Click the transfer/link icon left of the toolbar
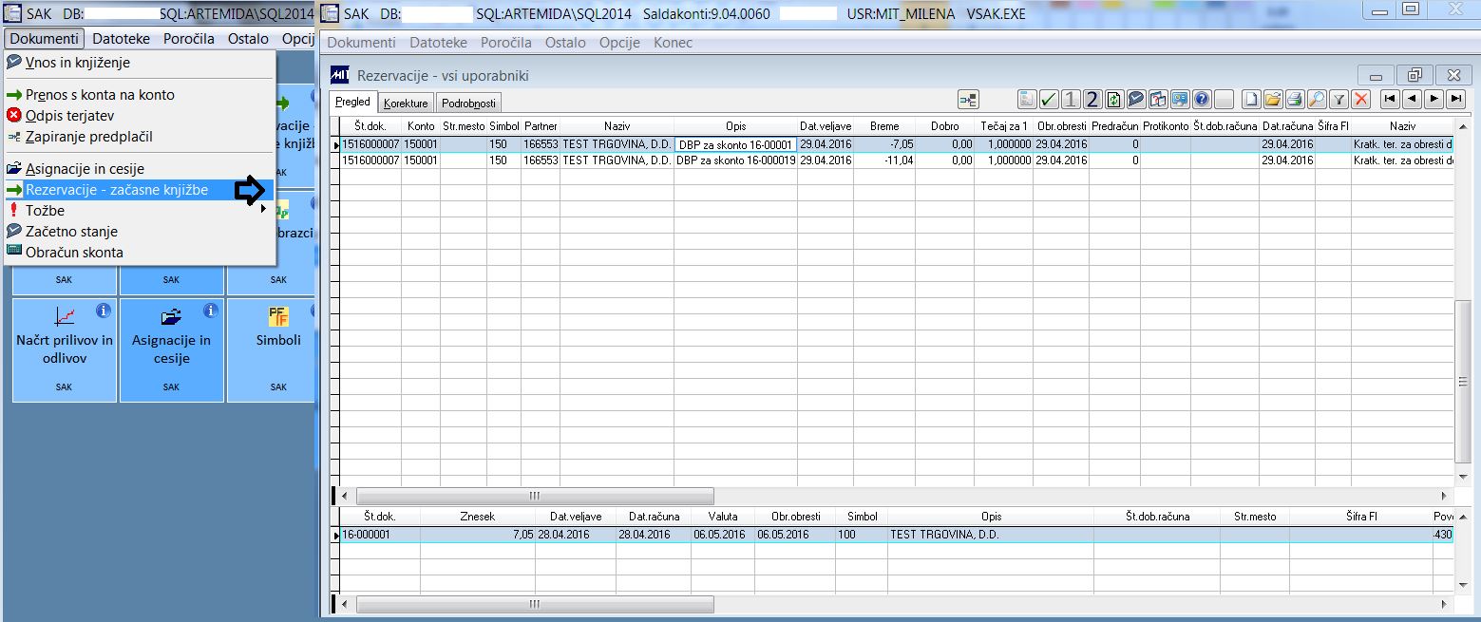This screenshot has width=1481, height=622. tap(968, 100)
